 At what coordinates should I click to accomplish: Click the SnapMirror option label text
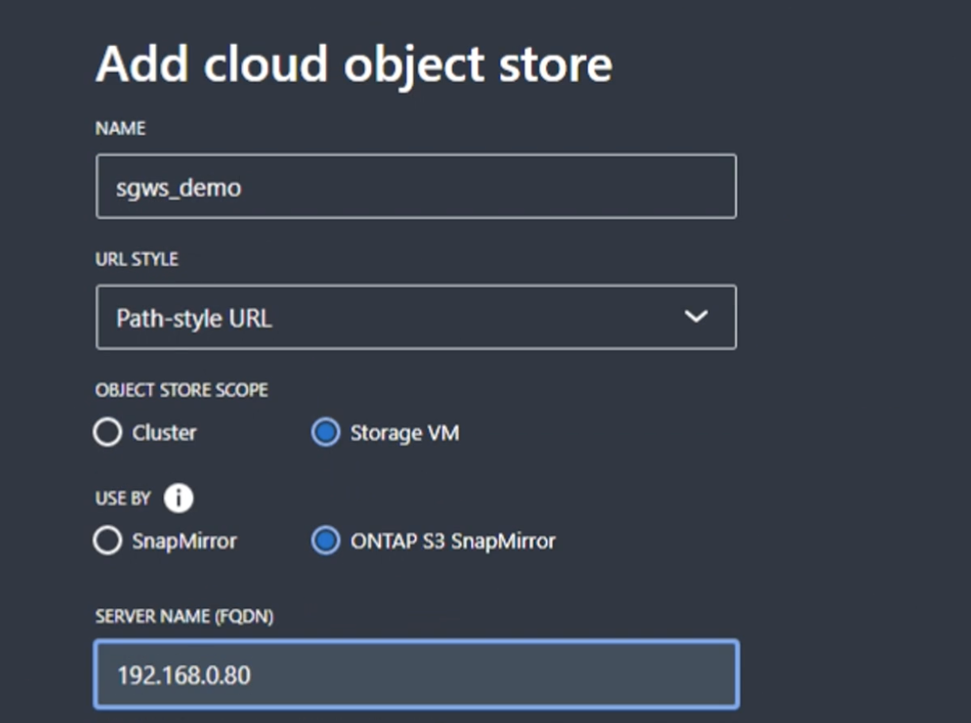pos(184,541)
